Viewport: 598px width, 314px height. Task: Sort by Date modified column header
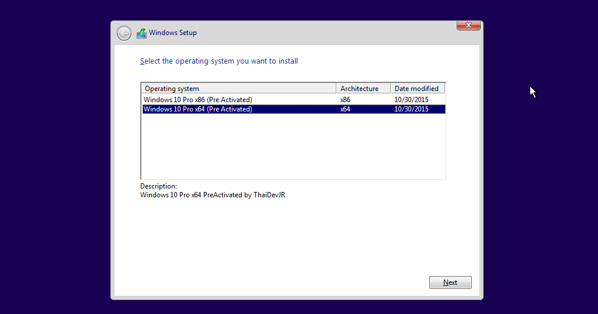pyautogui.click(x=418, y=88)
